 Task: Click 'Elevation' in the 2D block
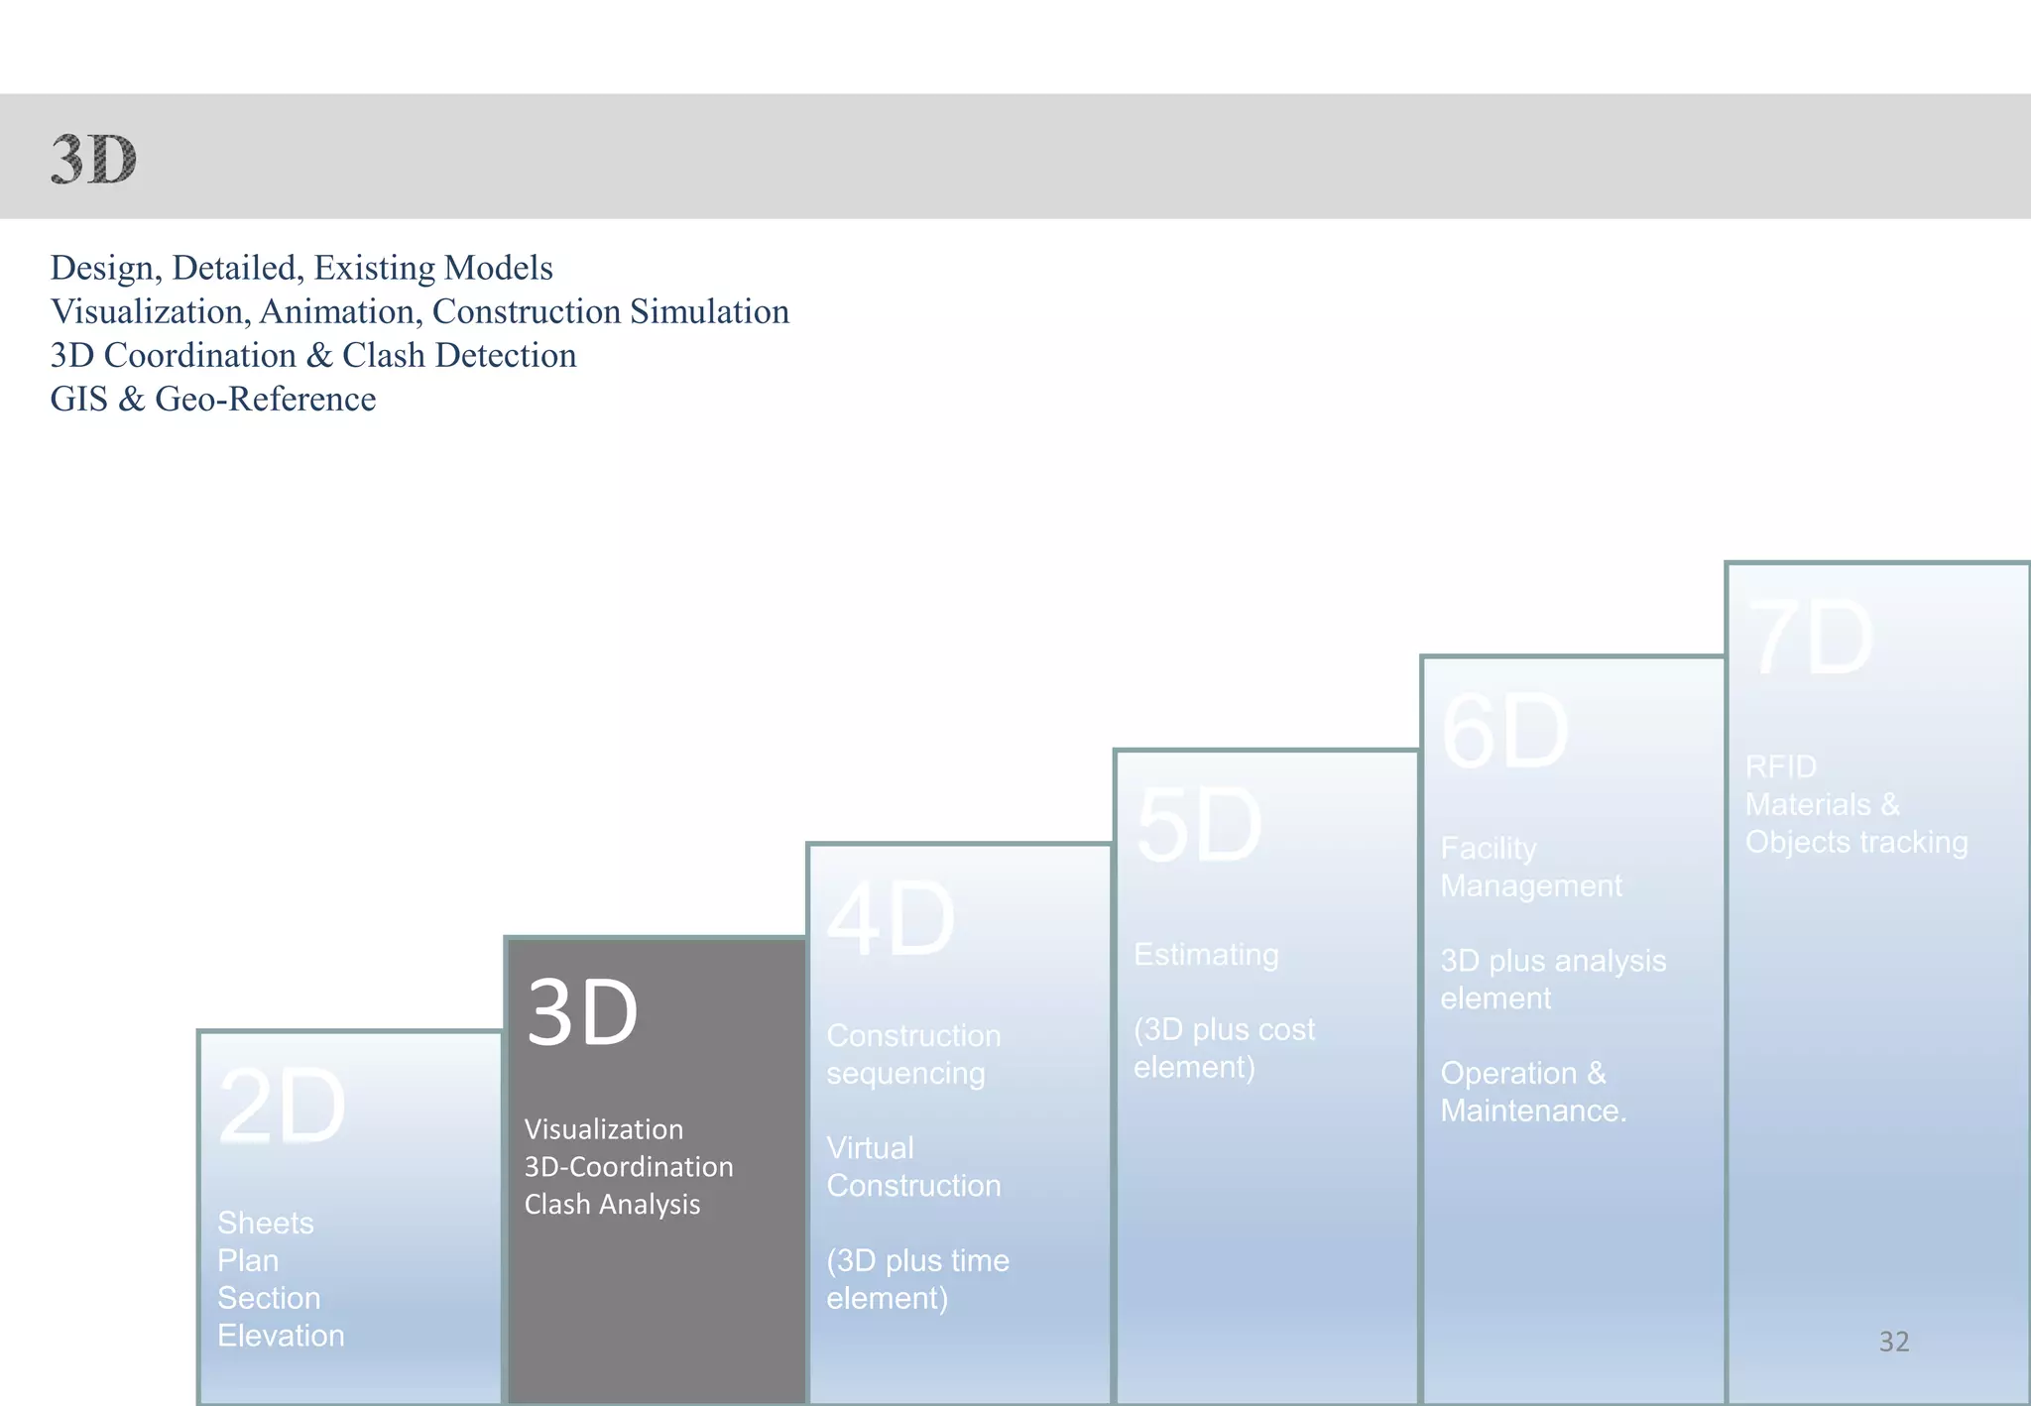[281, 1336]
